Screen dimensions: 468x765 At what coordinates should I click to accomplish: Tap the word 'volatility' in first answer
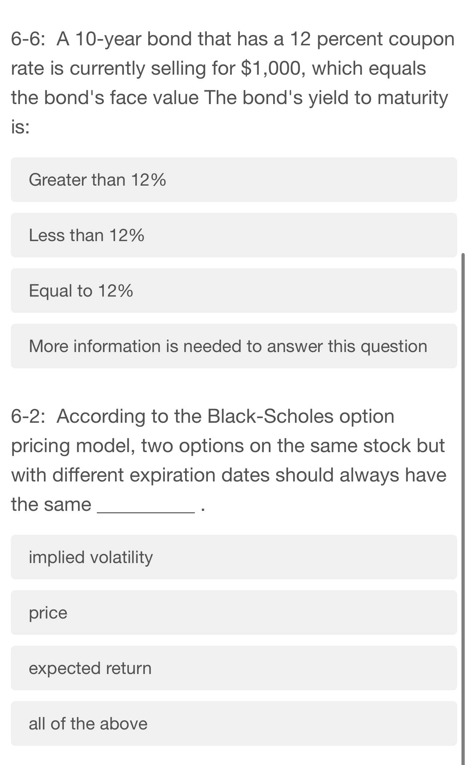point(121,558)
